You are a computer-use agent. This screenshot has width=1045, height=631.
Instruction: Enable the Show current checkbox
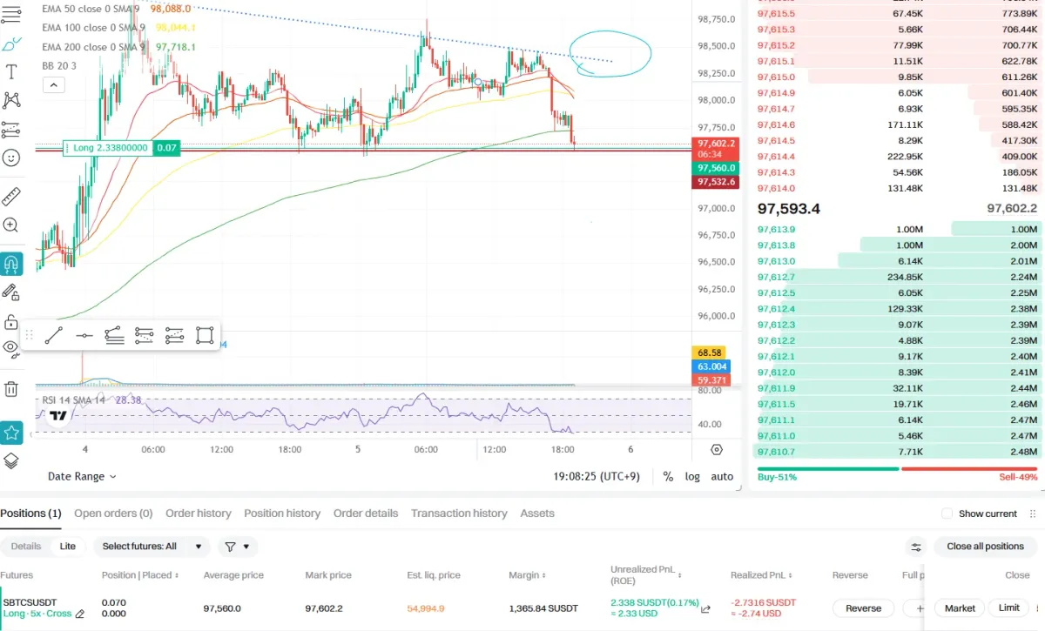pyautogui.click(x=947, y=514)
